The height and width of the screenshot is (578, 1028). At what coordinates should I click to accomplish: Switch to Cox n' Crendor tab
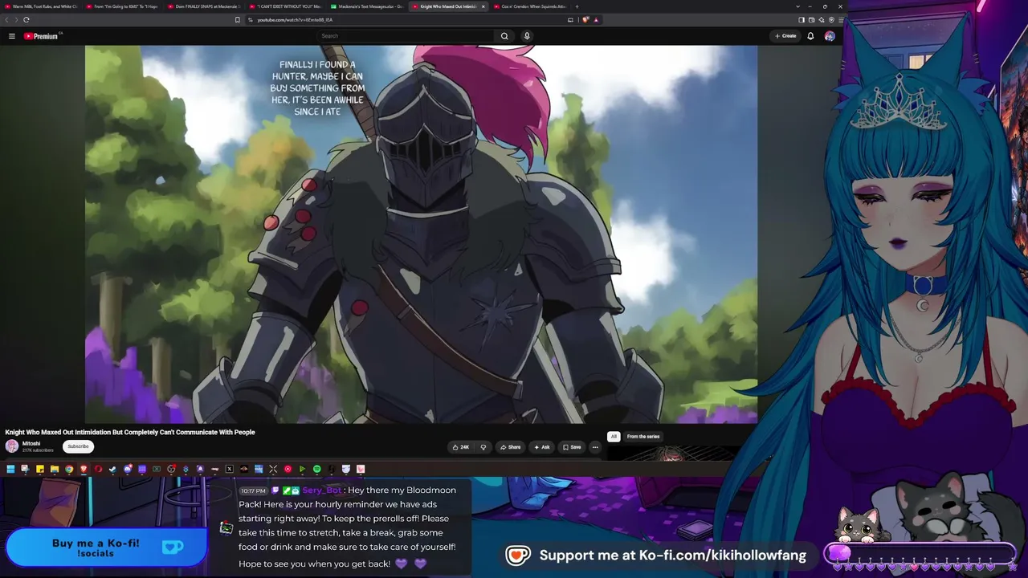point(529,6)
